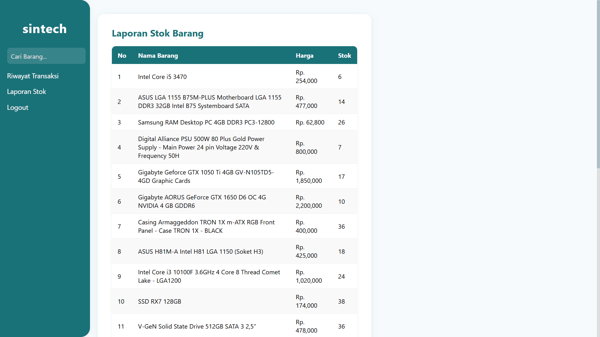This screenshot has width=600, height=337.
Task: Click the Harga column header
Action: point(305,56)
